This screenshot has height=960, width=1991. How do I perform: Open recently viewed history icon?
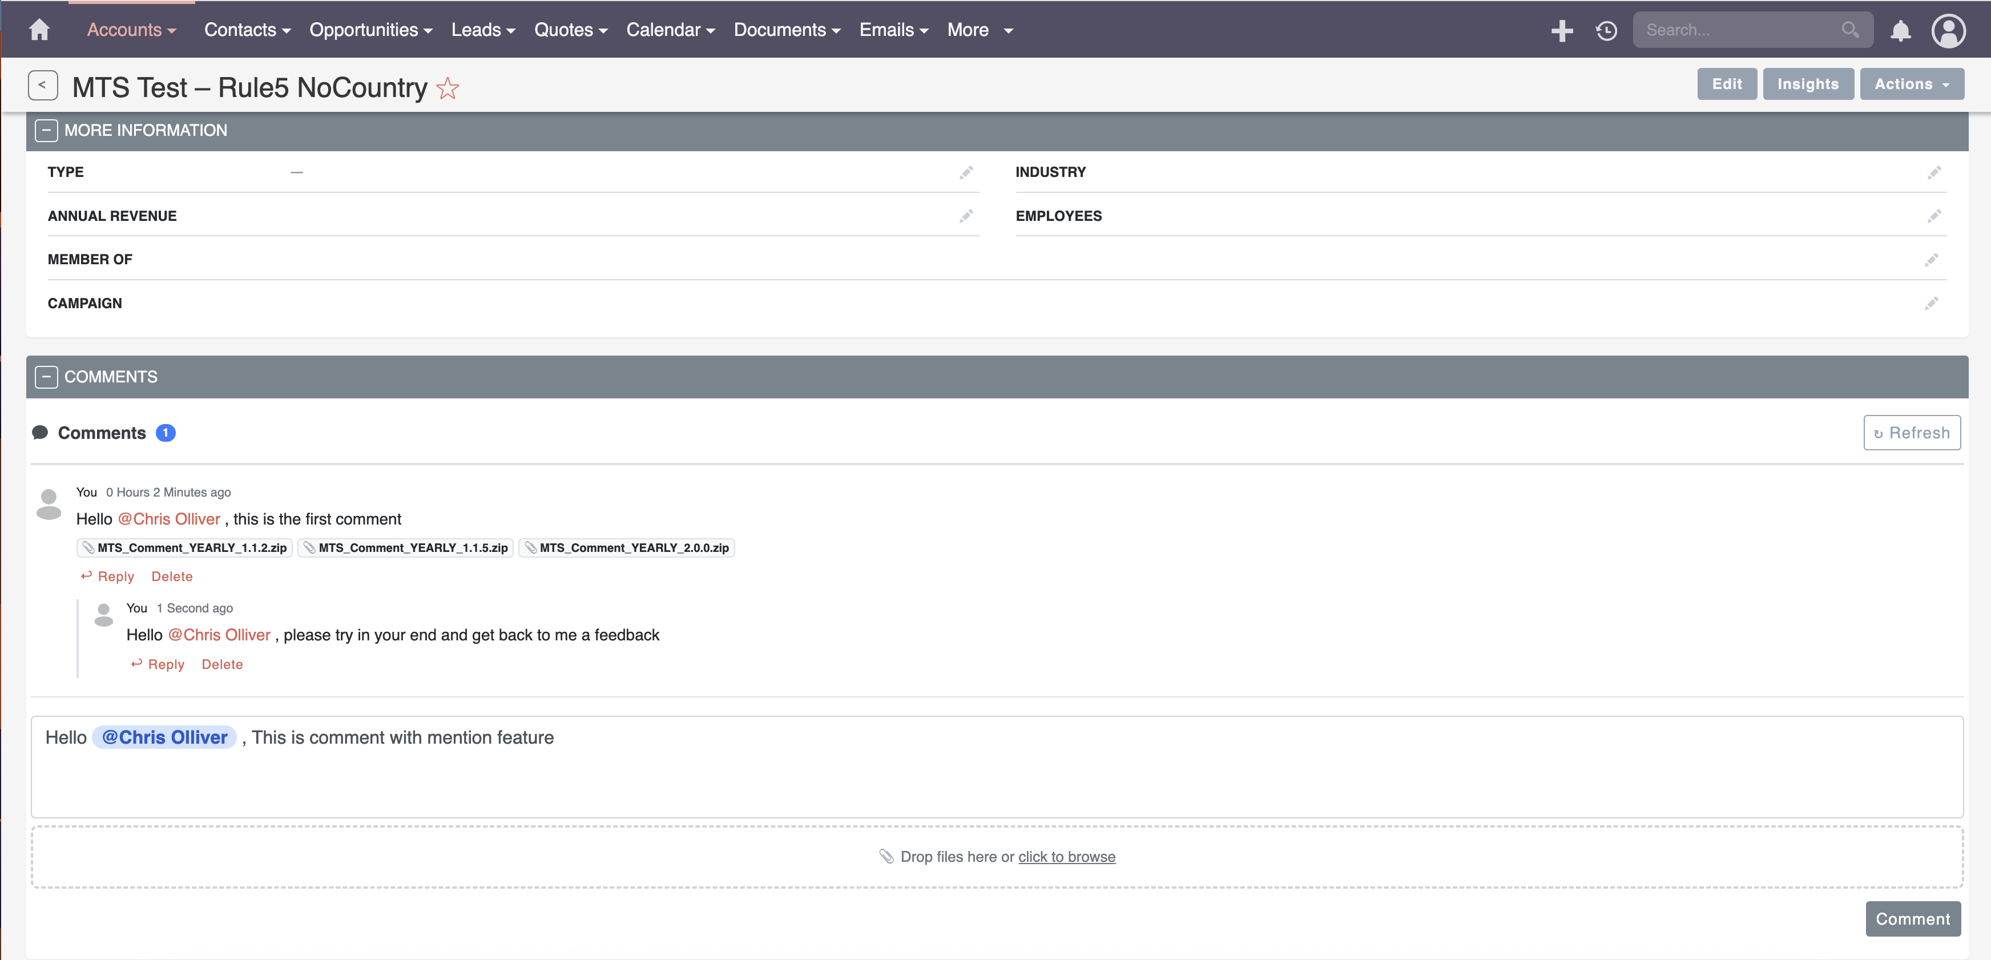pyautogui.click(x=1606, y=30)
